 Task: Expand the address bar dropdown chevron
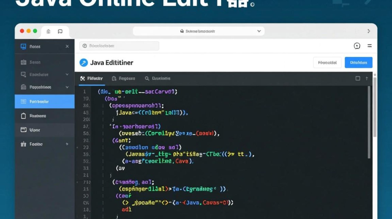[259, 31]
